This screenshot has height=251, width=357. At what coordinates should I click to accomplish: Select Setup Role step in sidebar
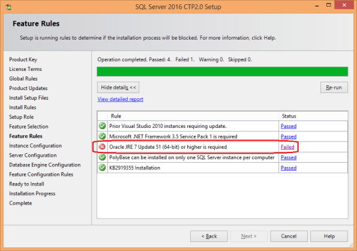pos(22,117)
